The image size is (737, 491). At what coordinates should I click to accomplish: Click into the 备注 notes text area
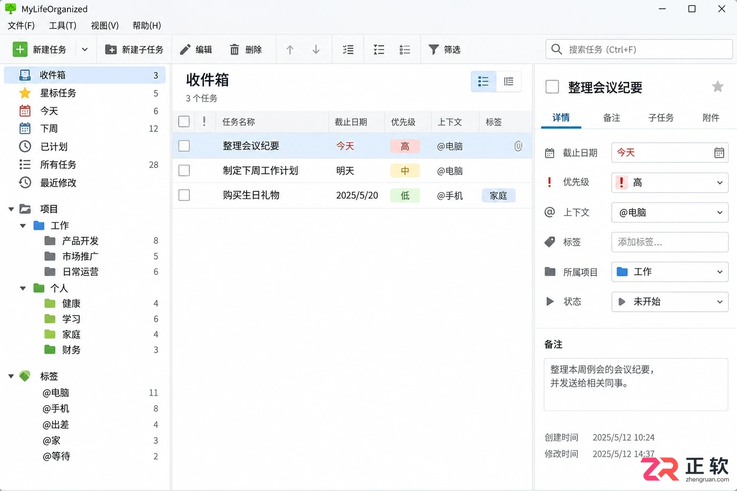[636, 384]
